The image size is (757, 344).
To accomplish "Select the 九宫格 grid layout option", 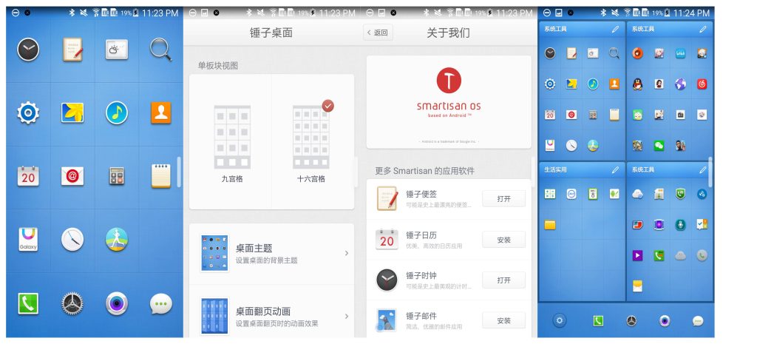I will pos(231,141).
